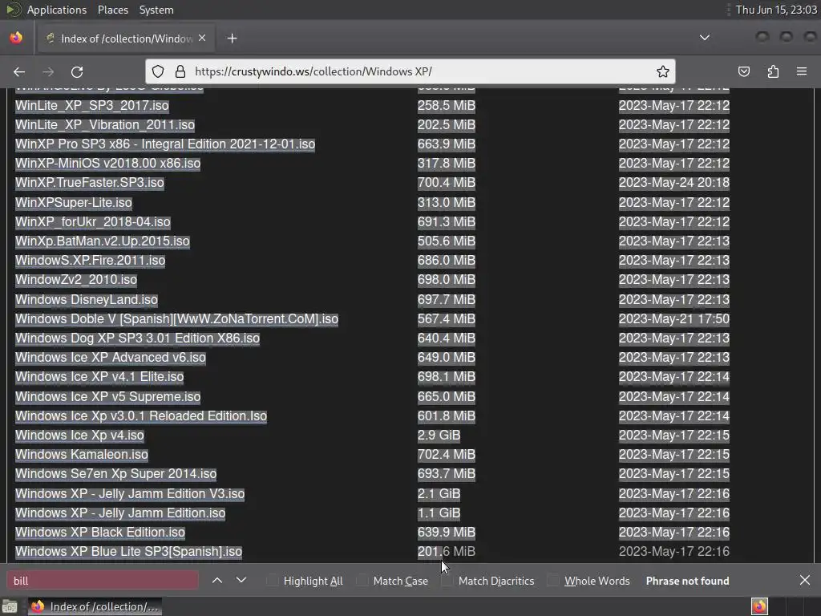This screenshot has width=821, height=616.
Task: Open the Firefox application menu
Action: coord(802,71)
